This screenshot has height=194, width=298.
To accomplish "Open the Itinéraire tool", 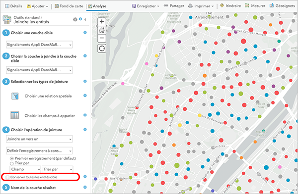I will point(230,6).
